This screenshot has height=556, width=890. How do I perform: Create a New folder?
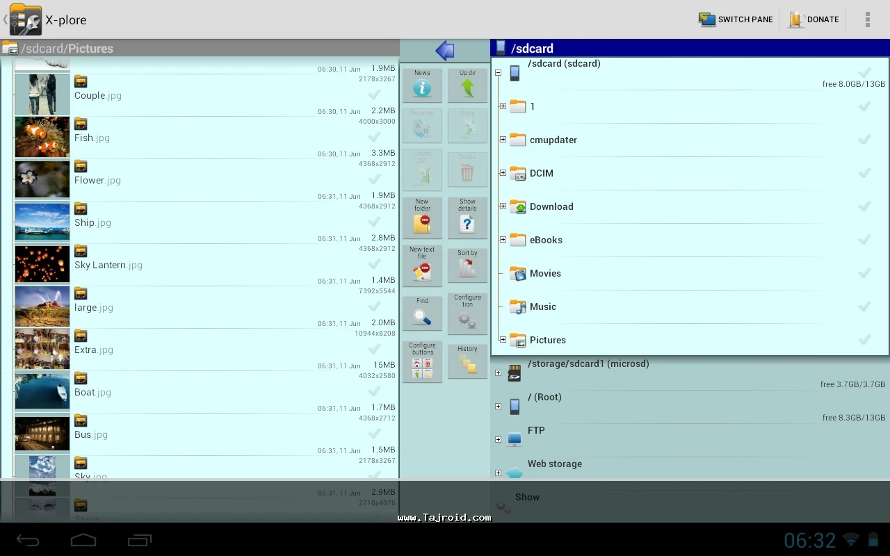pyautogui.click(x=422, y=218)
